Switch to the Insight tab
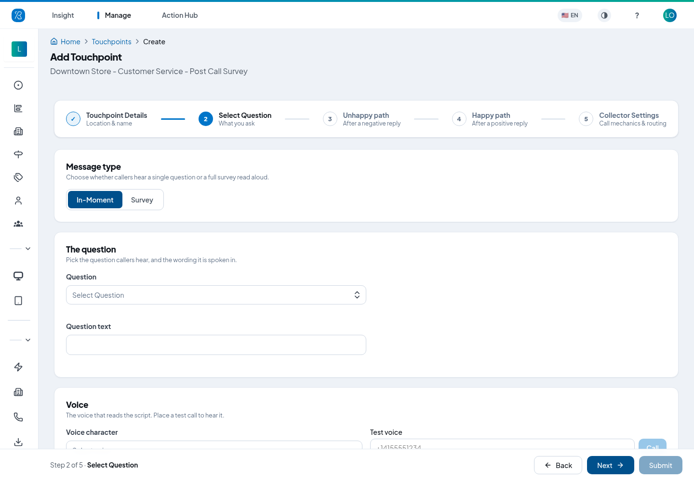694x481 pixels. tap(63, 15)
